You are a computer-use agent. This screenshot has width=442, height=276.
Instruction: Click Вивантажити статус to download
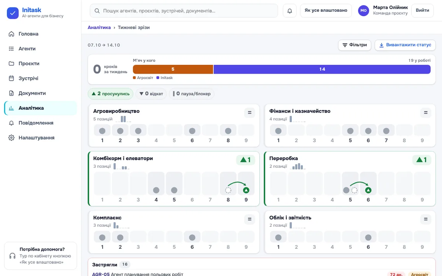tap(405, 45)
